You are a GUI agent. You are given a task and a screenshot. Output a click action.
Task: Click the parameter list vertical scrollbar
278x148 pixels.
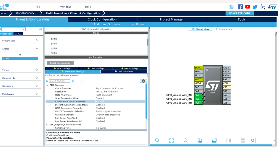[146, 101]
